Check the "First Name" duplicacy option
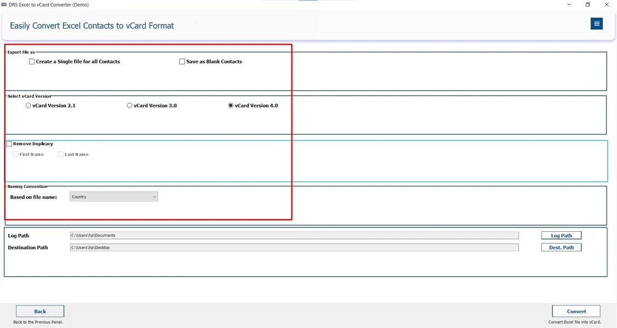Image resolution: width=617 pixels, height=328 pixels. [x=16, y=154]
